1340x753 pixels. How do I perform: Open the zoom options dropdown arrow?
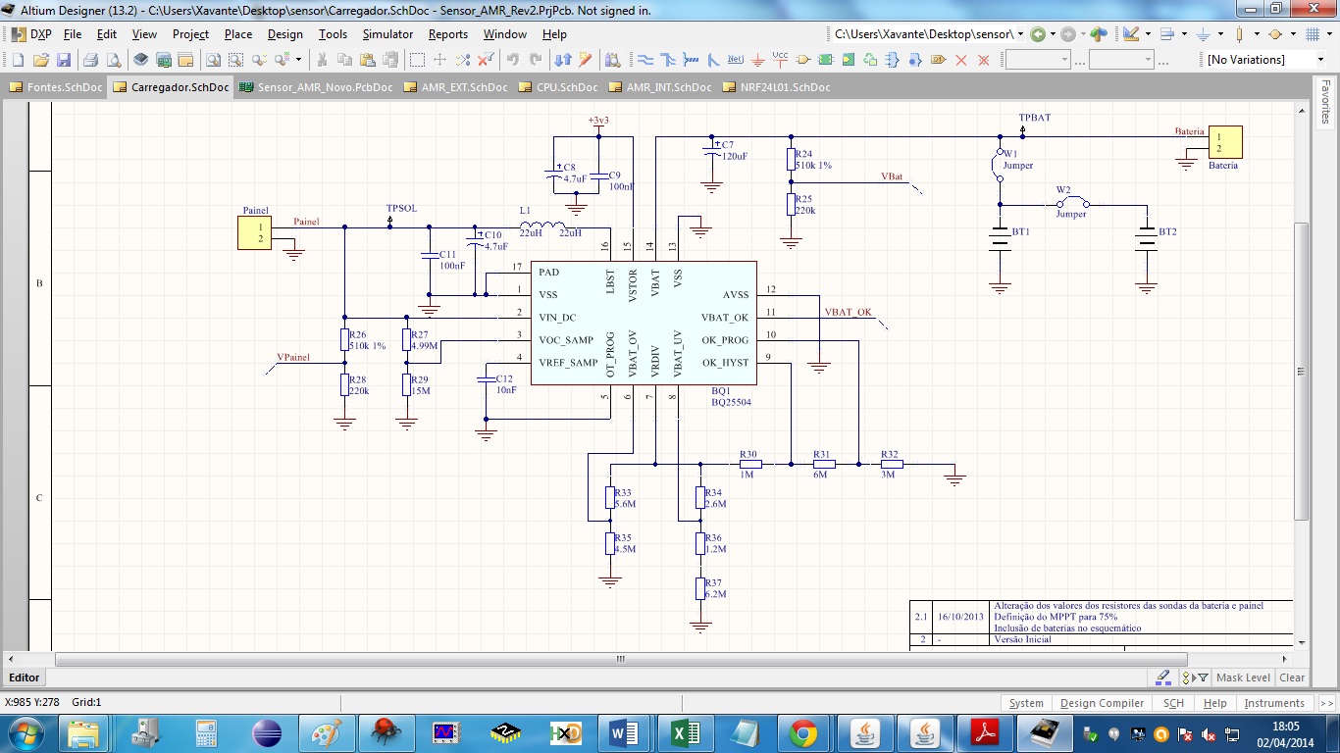[x=299, y=60]
